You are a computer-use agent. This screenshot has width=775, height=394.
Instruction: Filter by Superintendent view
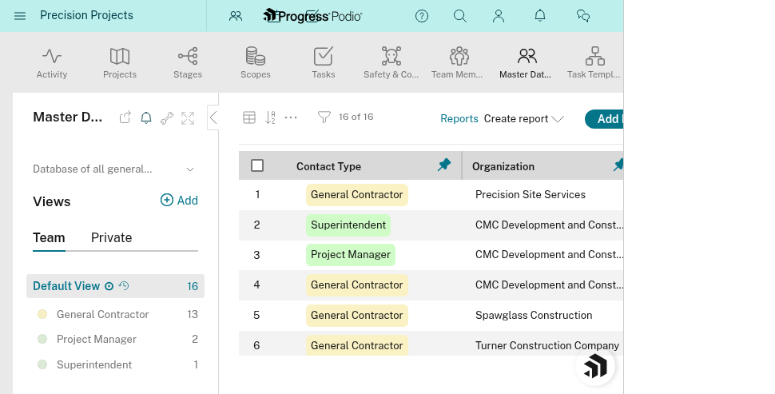(x=94, y=365)
